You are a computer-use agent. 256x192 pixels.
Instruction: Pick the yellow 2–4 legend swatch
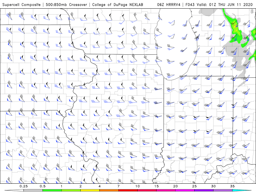tap(90, 190)
